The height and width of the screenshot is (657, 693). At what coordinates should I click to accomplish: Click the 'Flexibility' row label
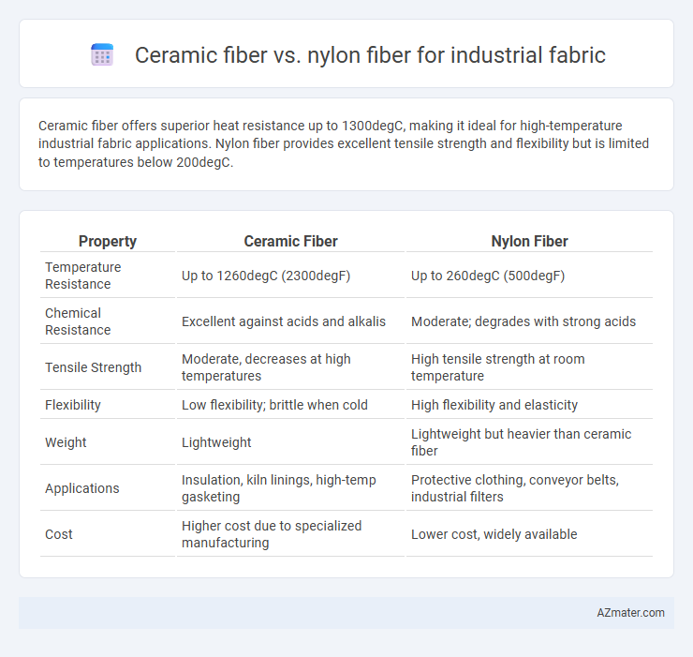point(73,405)
